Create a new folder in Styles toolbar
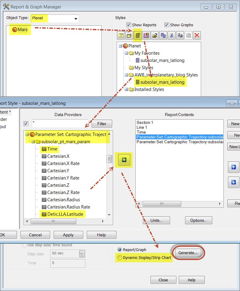 pyautogui.click(x=129, y=35)
